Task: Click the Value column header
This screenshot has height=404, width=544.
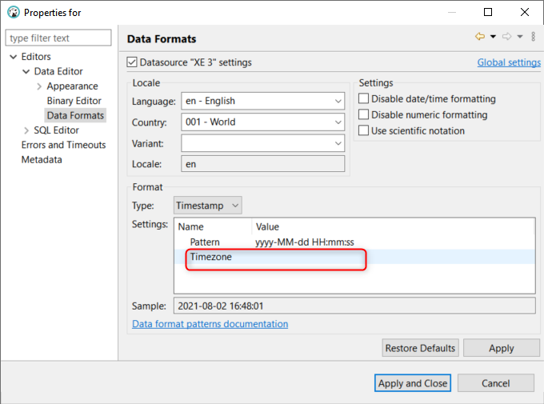Action: click(393, 226)
